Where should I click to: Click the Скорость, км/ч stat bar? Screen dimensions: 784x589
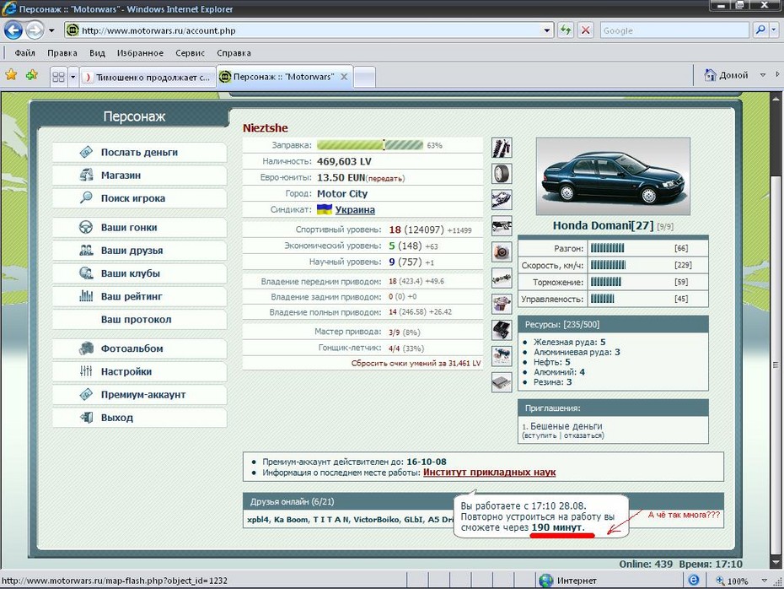pyautogui.click(x=608, y=265)
